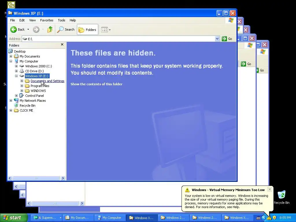Close the Folders pane with the X
The height and width of the screenshot is (222, 296).
tap(62, 44)
